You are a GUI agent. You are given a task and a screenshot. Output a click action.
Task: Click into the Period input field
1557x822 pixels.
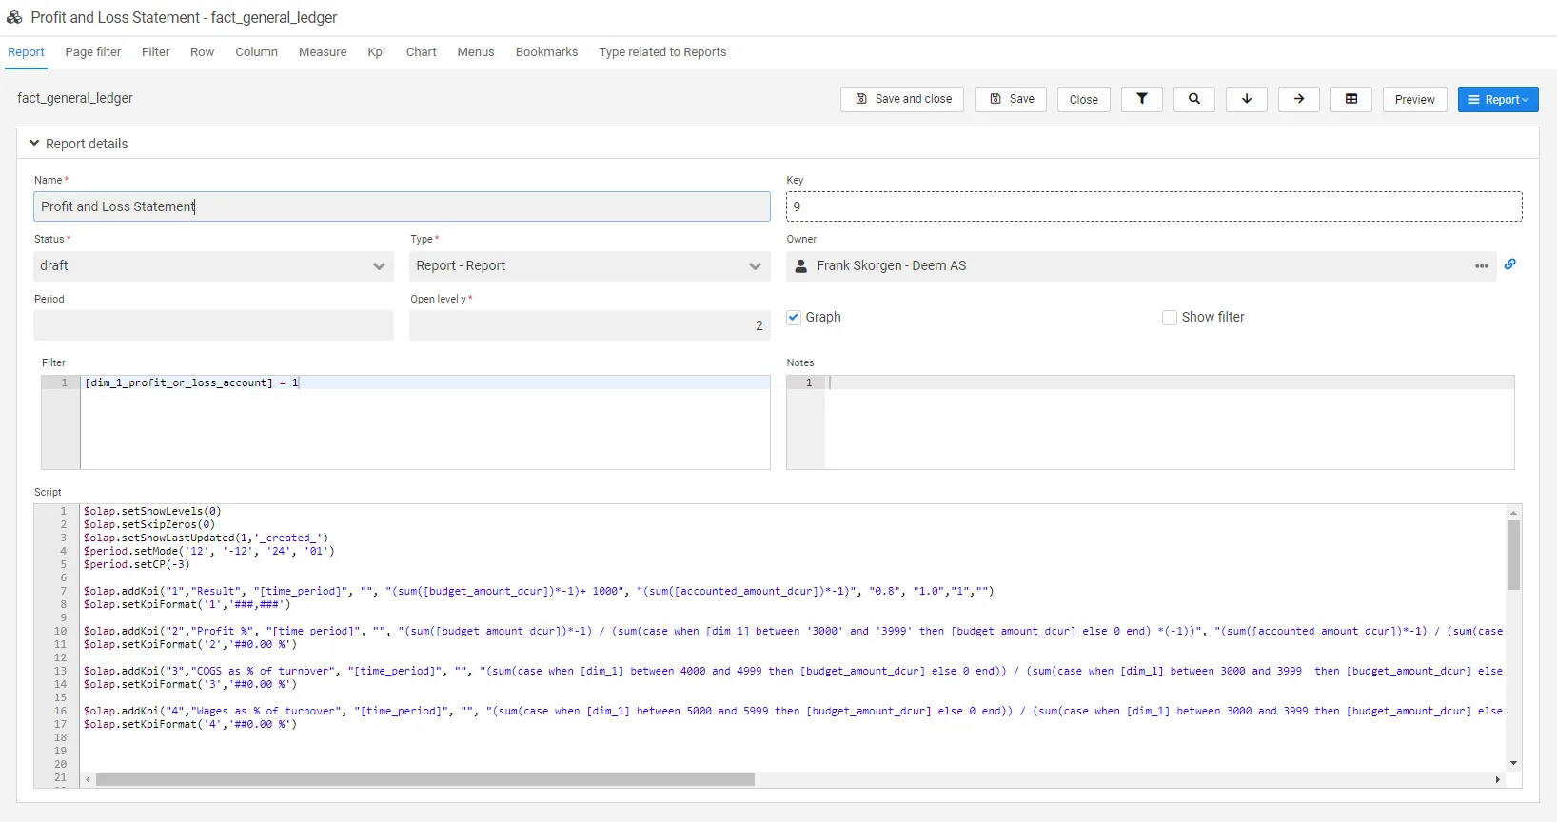point(213,325)
